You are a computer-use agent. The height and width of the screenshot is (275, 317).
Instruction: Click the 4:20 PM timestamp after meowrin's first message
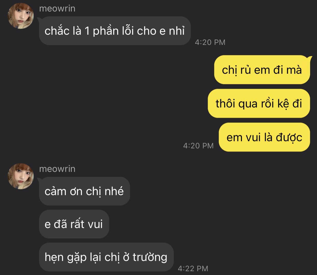pyautogui.click(x=210, y=42)
